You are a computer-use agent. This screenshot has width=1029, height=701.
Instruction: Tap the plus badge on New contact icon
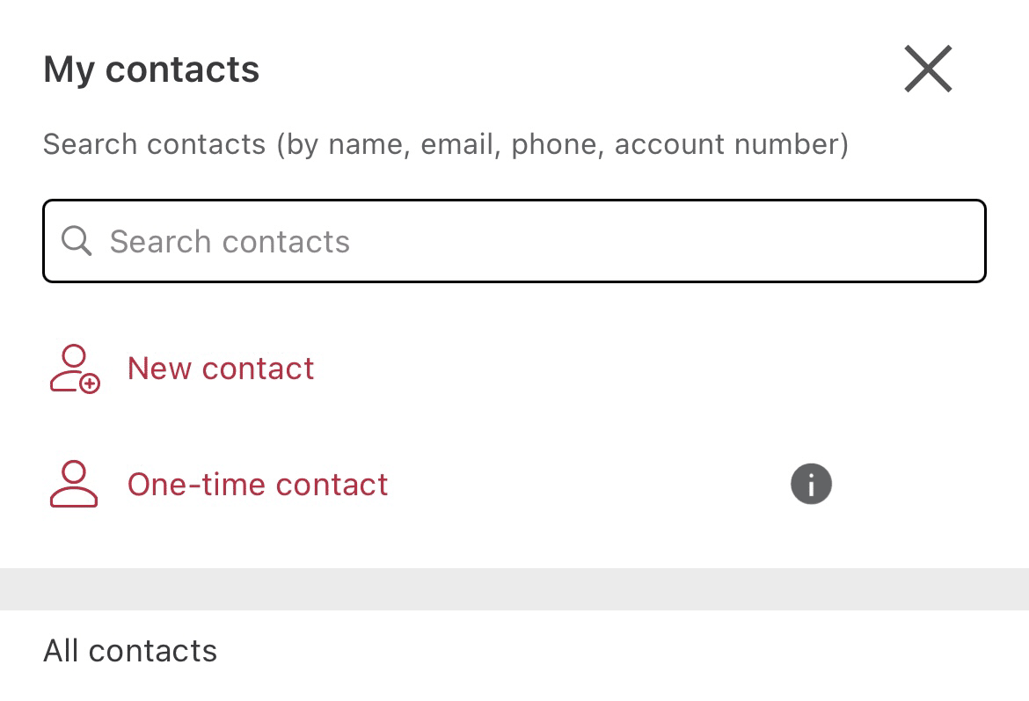(x=89, y=383)
